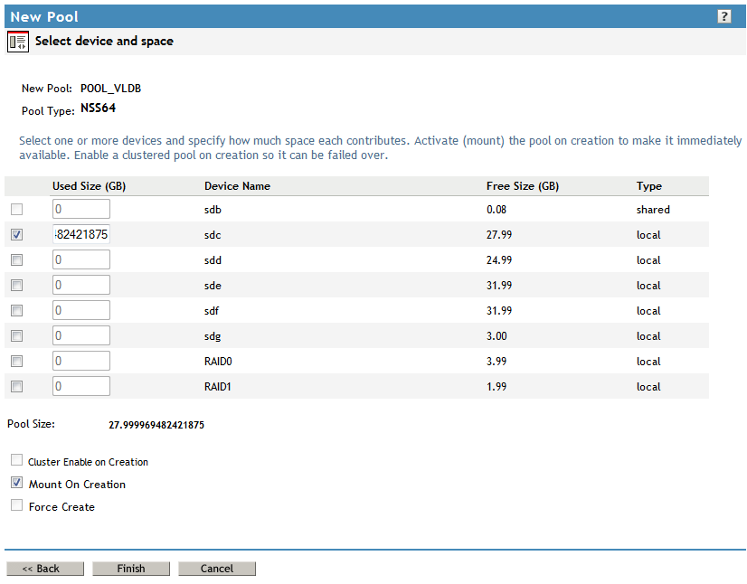Tick the checkbox for device sdb
Screen dimensions: 747x584
click(16, 209)
